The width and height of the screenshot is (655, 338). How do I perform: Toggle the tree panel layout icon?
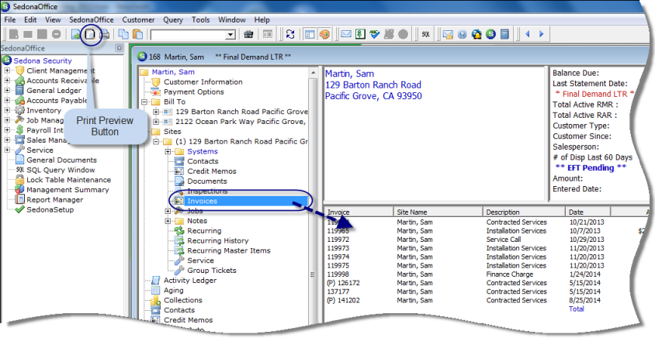click(310, 34)
